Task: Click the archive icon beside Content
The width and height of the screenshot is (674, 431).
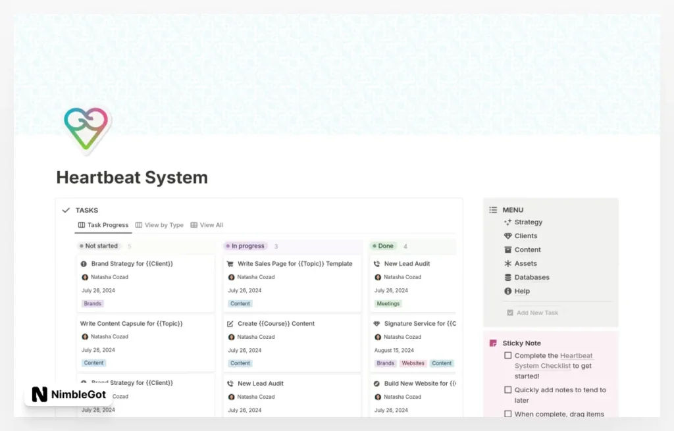Action: pyautogui.click(x=507, y=250)
